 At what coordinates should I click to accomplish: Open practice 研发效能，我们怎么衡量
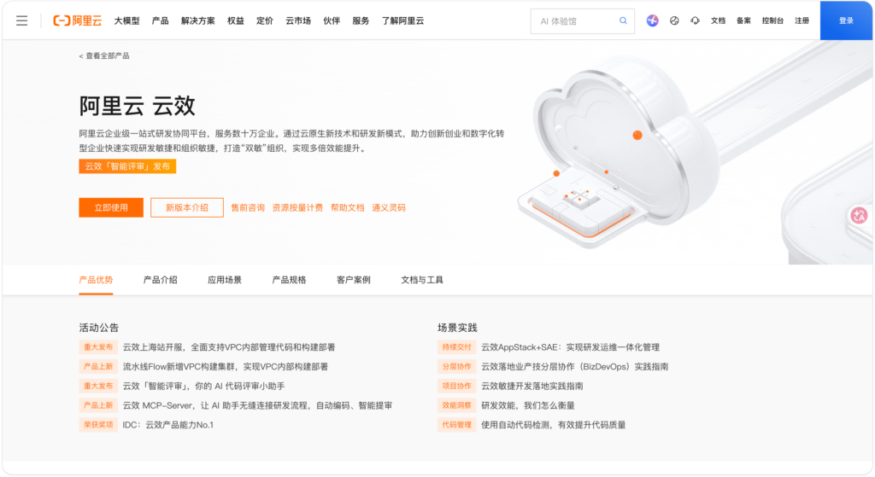click(528, 405)
